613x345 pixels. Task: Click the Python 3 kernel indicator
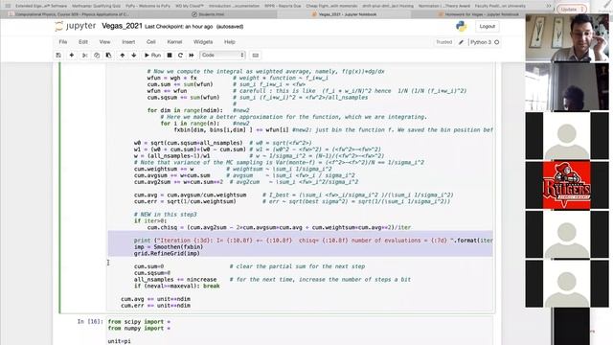[x=481, y=42]
